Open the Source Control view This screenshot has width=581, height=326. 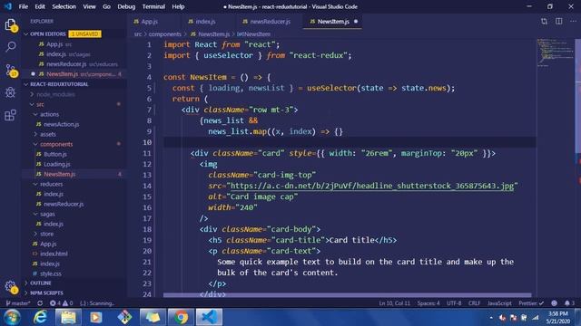10,70
